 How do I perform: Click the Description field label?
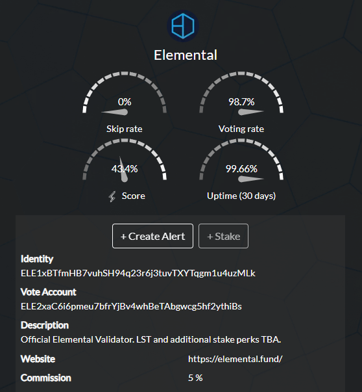tap(45, 325)
